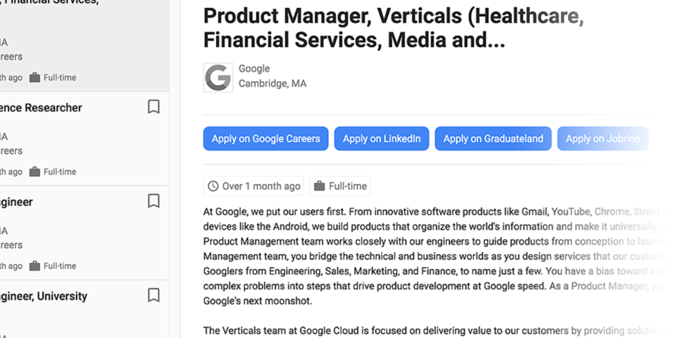
Task: Click the Google company name
Action: (x=255, y=68)
